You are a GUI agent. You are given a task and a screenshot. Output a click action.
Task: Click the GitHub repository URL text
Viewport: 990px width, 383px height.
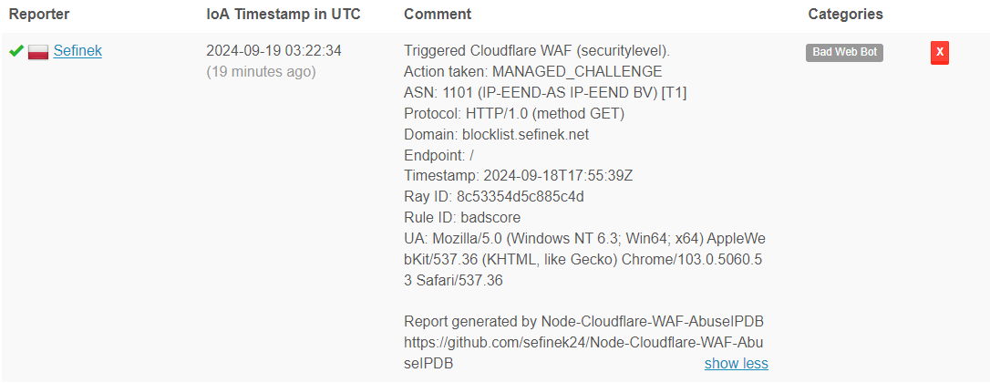pos(583,343)
